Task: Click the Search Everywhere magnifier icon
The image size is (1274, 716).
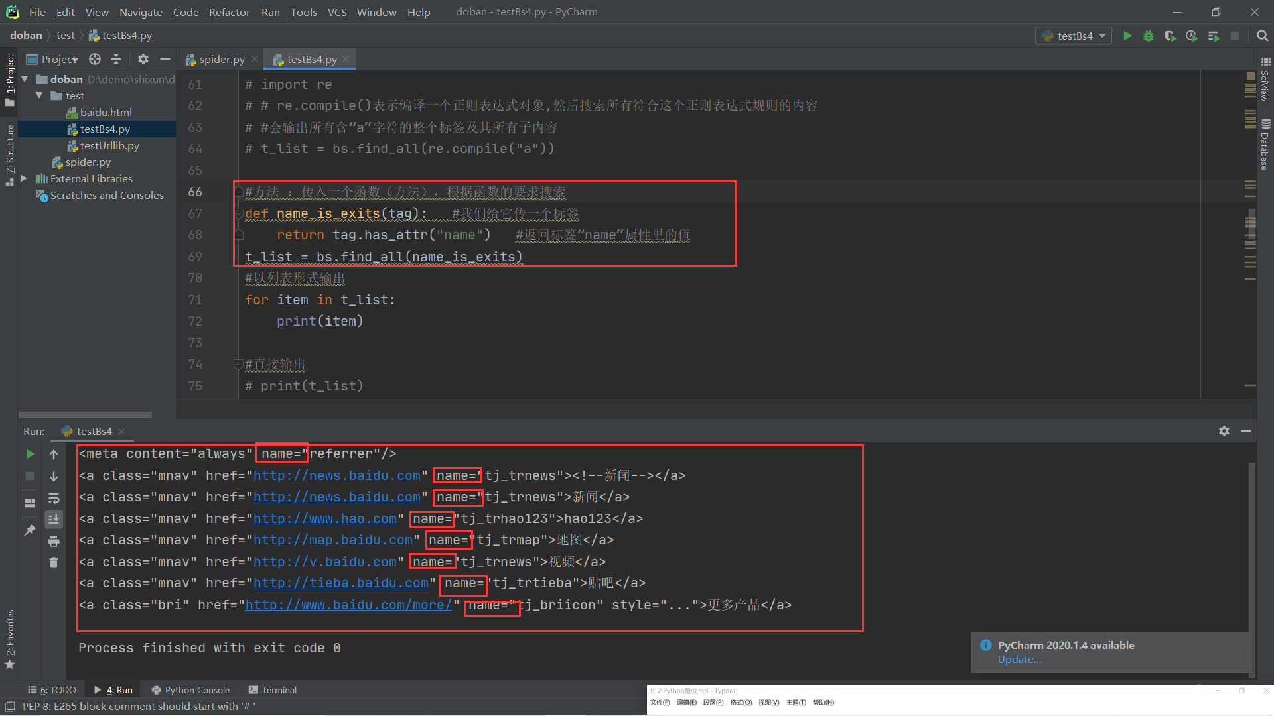Action: [1262, 36]
